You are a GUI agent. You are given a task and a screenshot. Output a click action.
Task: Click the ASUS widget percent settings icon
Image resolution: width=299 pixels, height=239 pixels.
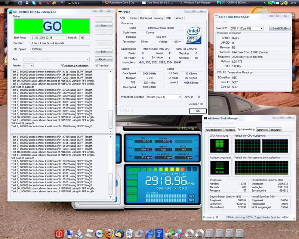point(186,128)
